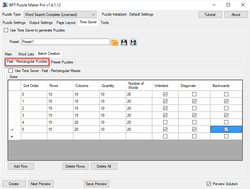The image size is (250, 189).
Task: Click the Preset name text field
Action: (65, 42)
